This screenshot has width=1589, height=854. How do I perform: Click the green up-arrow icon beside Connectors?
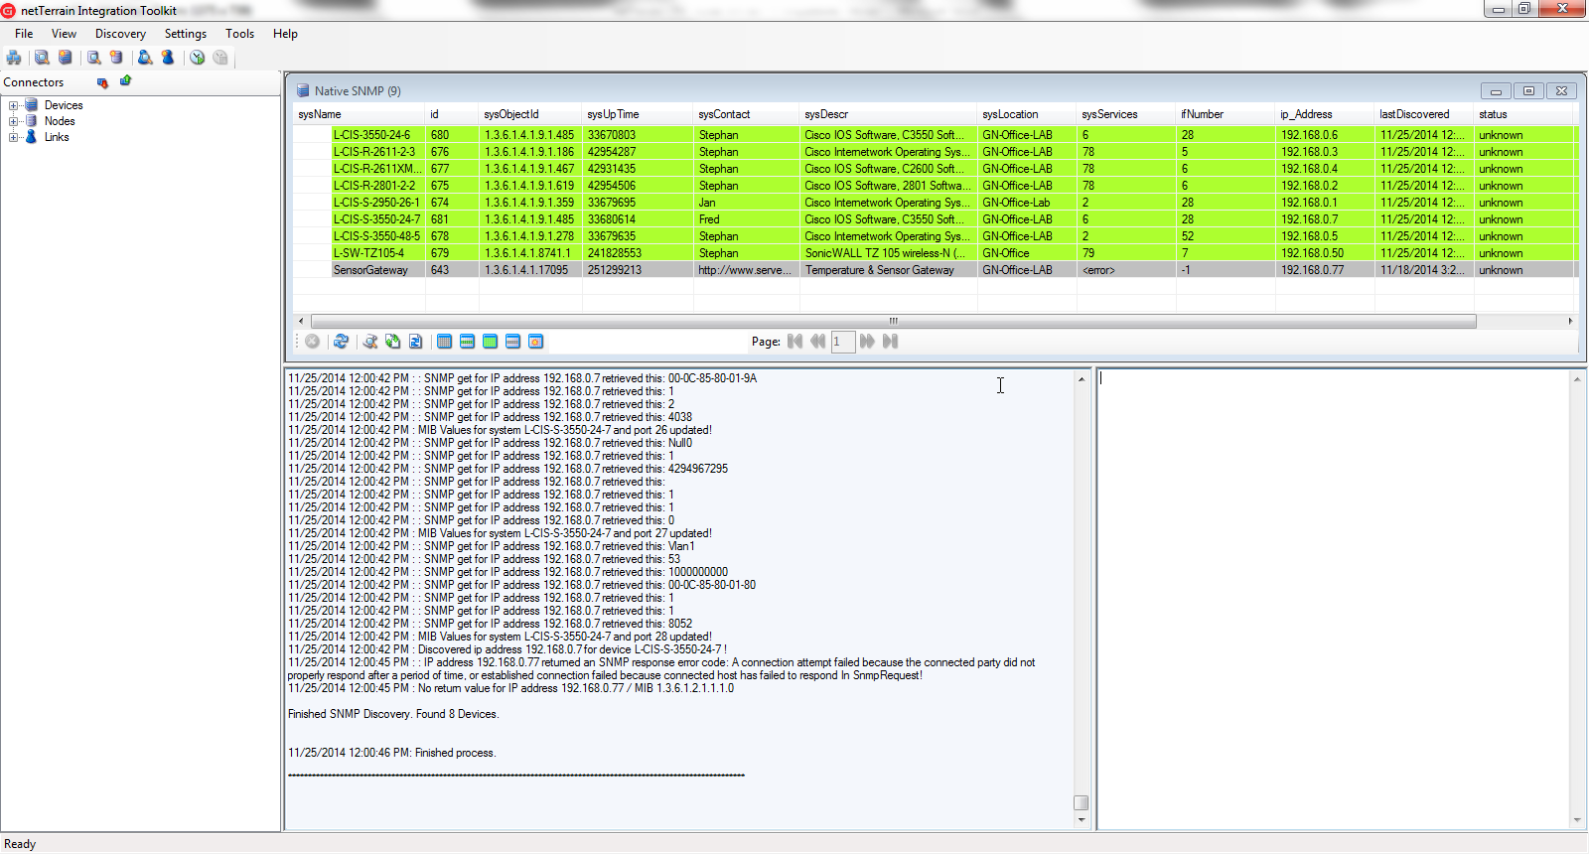tap(126, 81)
